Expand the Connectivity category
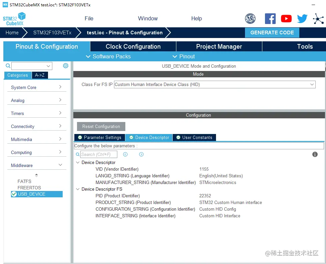 (x=37, y=126)
